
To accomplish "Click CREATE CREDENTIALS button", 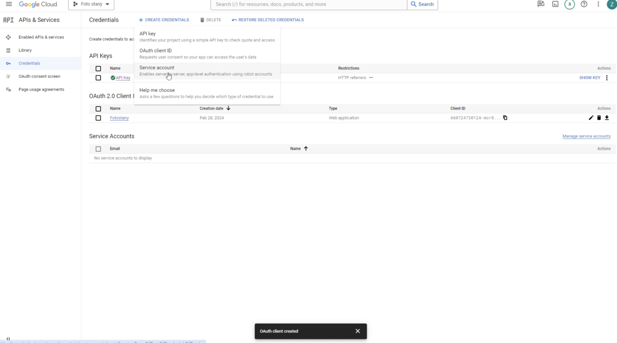I will coord(164,20).
